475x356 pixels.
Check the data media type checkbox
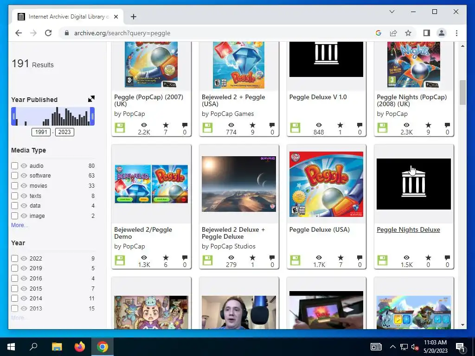[14, 205]
